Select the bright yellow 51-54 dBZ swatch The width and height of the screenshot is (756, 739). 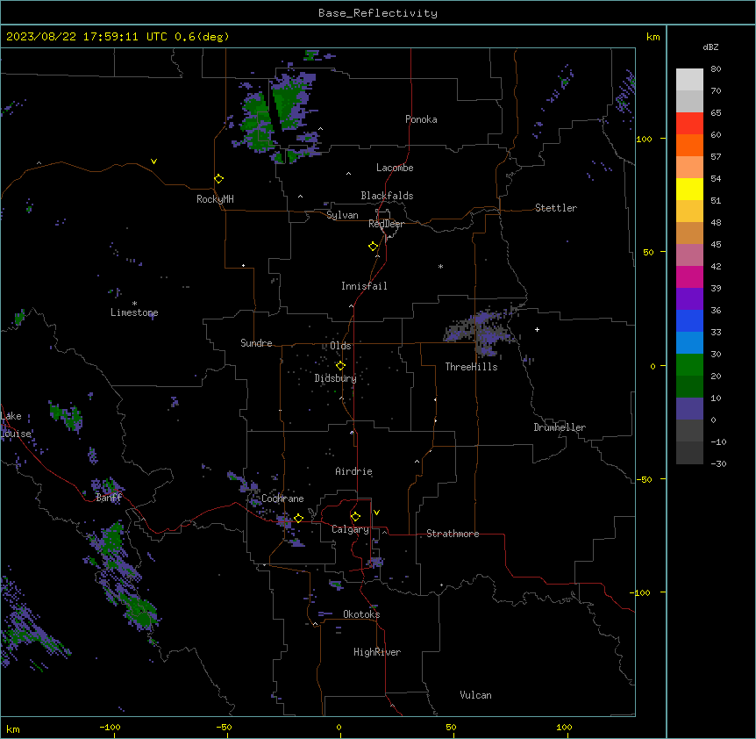689,190
